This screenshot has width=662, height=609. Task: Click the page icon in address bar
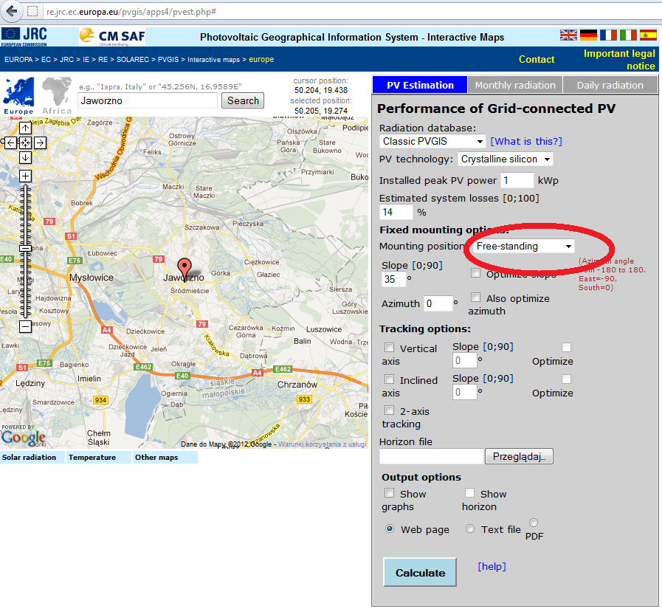point(32,11)
